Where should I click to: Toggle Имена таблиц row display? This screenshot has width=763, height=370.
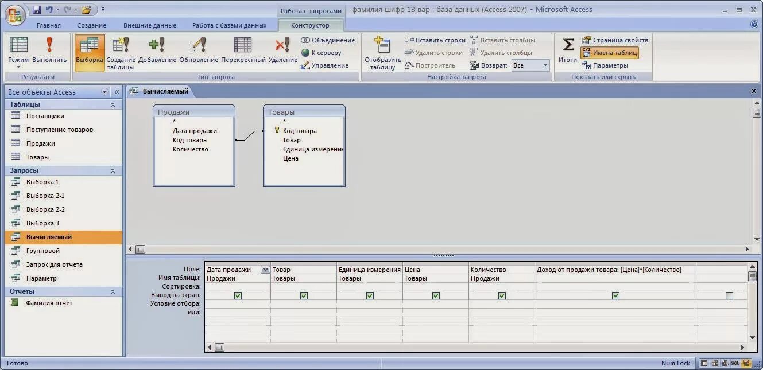pyautogui.click(x=609, y=53)
